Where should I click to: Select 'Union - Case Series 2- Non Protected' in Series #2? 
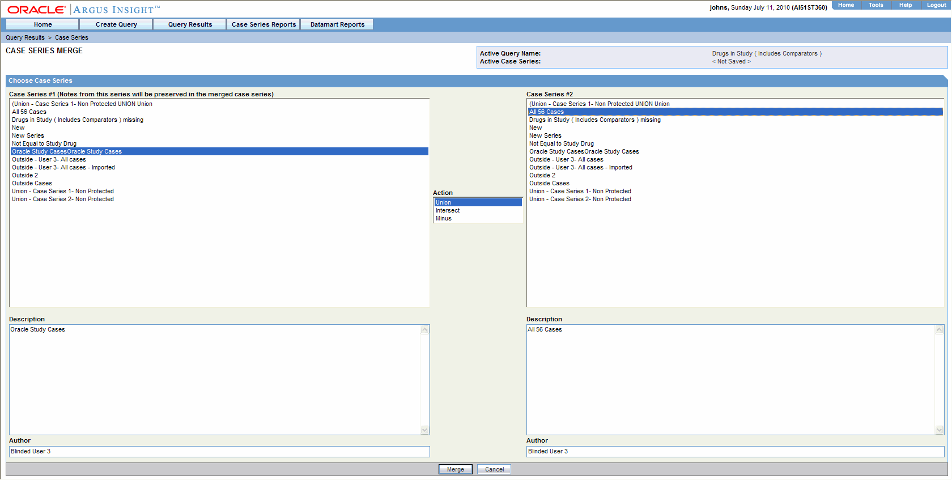tap(736, 199)
